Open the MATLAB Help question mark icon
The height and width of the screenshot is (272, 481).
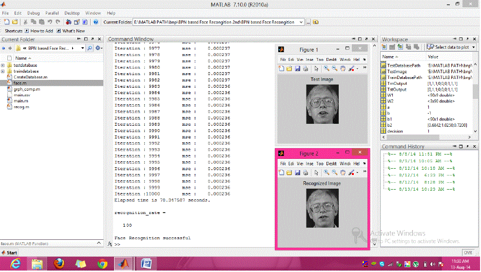click(96, 22)
